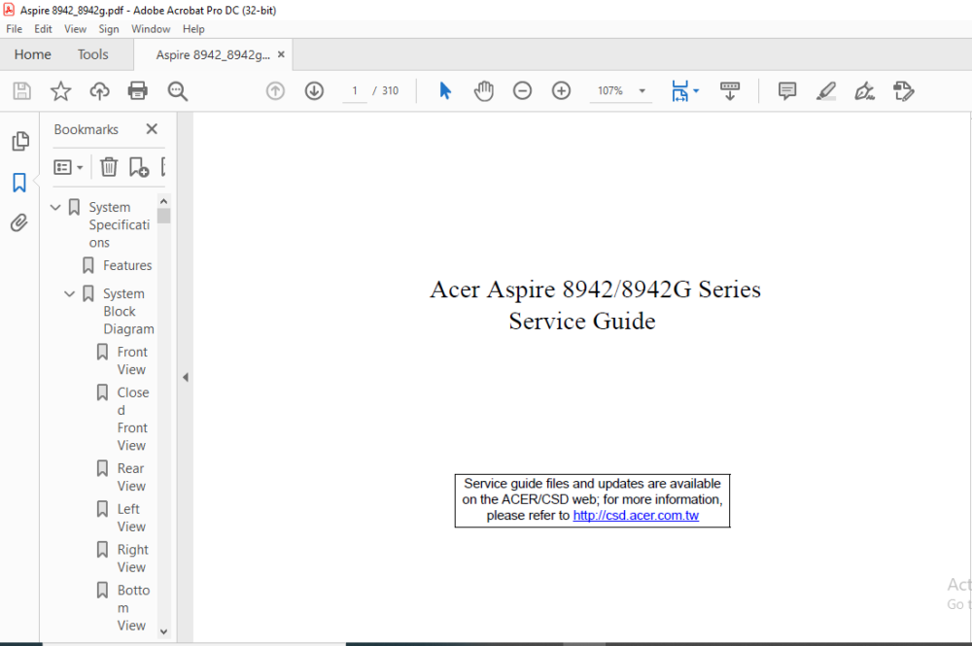
Task: Open the Attachments paperclip panel
Action: (x=19, y=223)
